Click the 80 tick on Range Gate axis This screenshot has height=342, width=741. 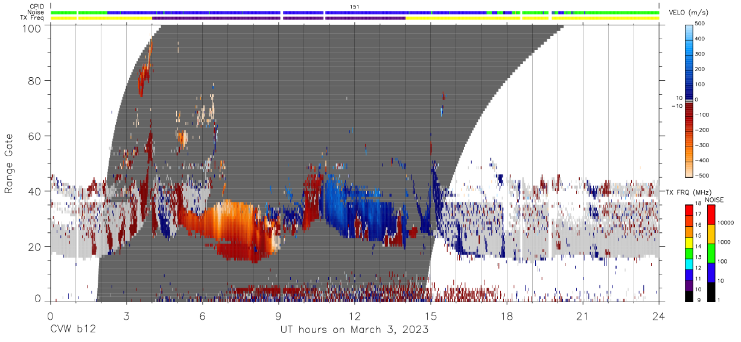[x=36, y=81]
